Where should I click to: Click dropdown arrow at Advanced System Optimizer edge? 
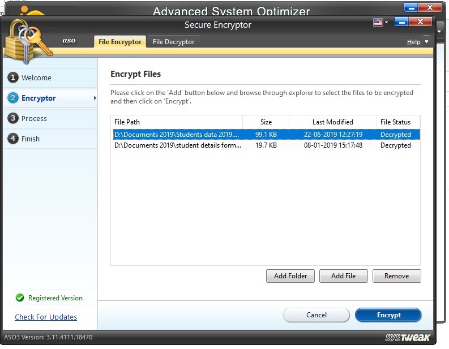pos(439,31)
